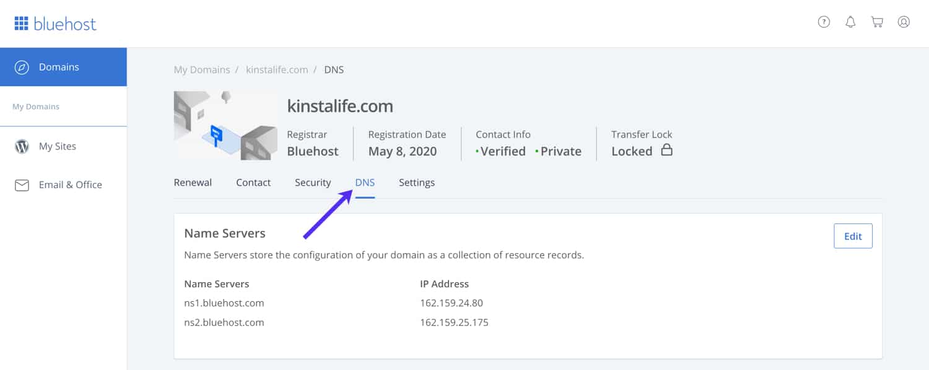This screenshot has width=929, height=370.
Task: Select the WordPress icon beside My Sites
Action: coord(22,146)
